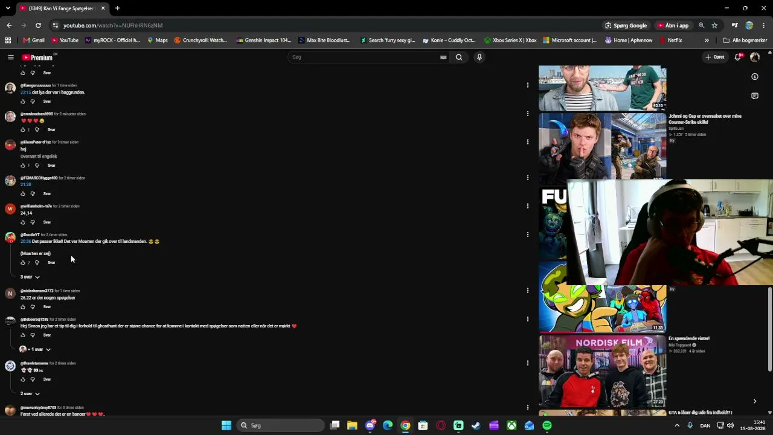Go to YouTube Premium home logo
The image size is (773, 435).
pos(37,57)
